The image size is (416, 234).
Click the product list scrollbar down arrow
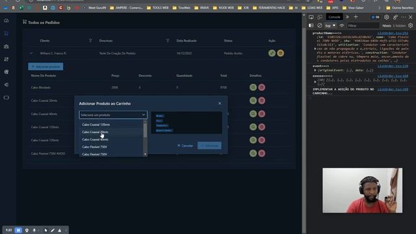[x=145, y=154]
